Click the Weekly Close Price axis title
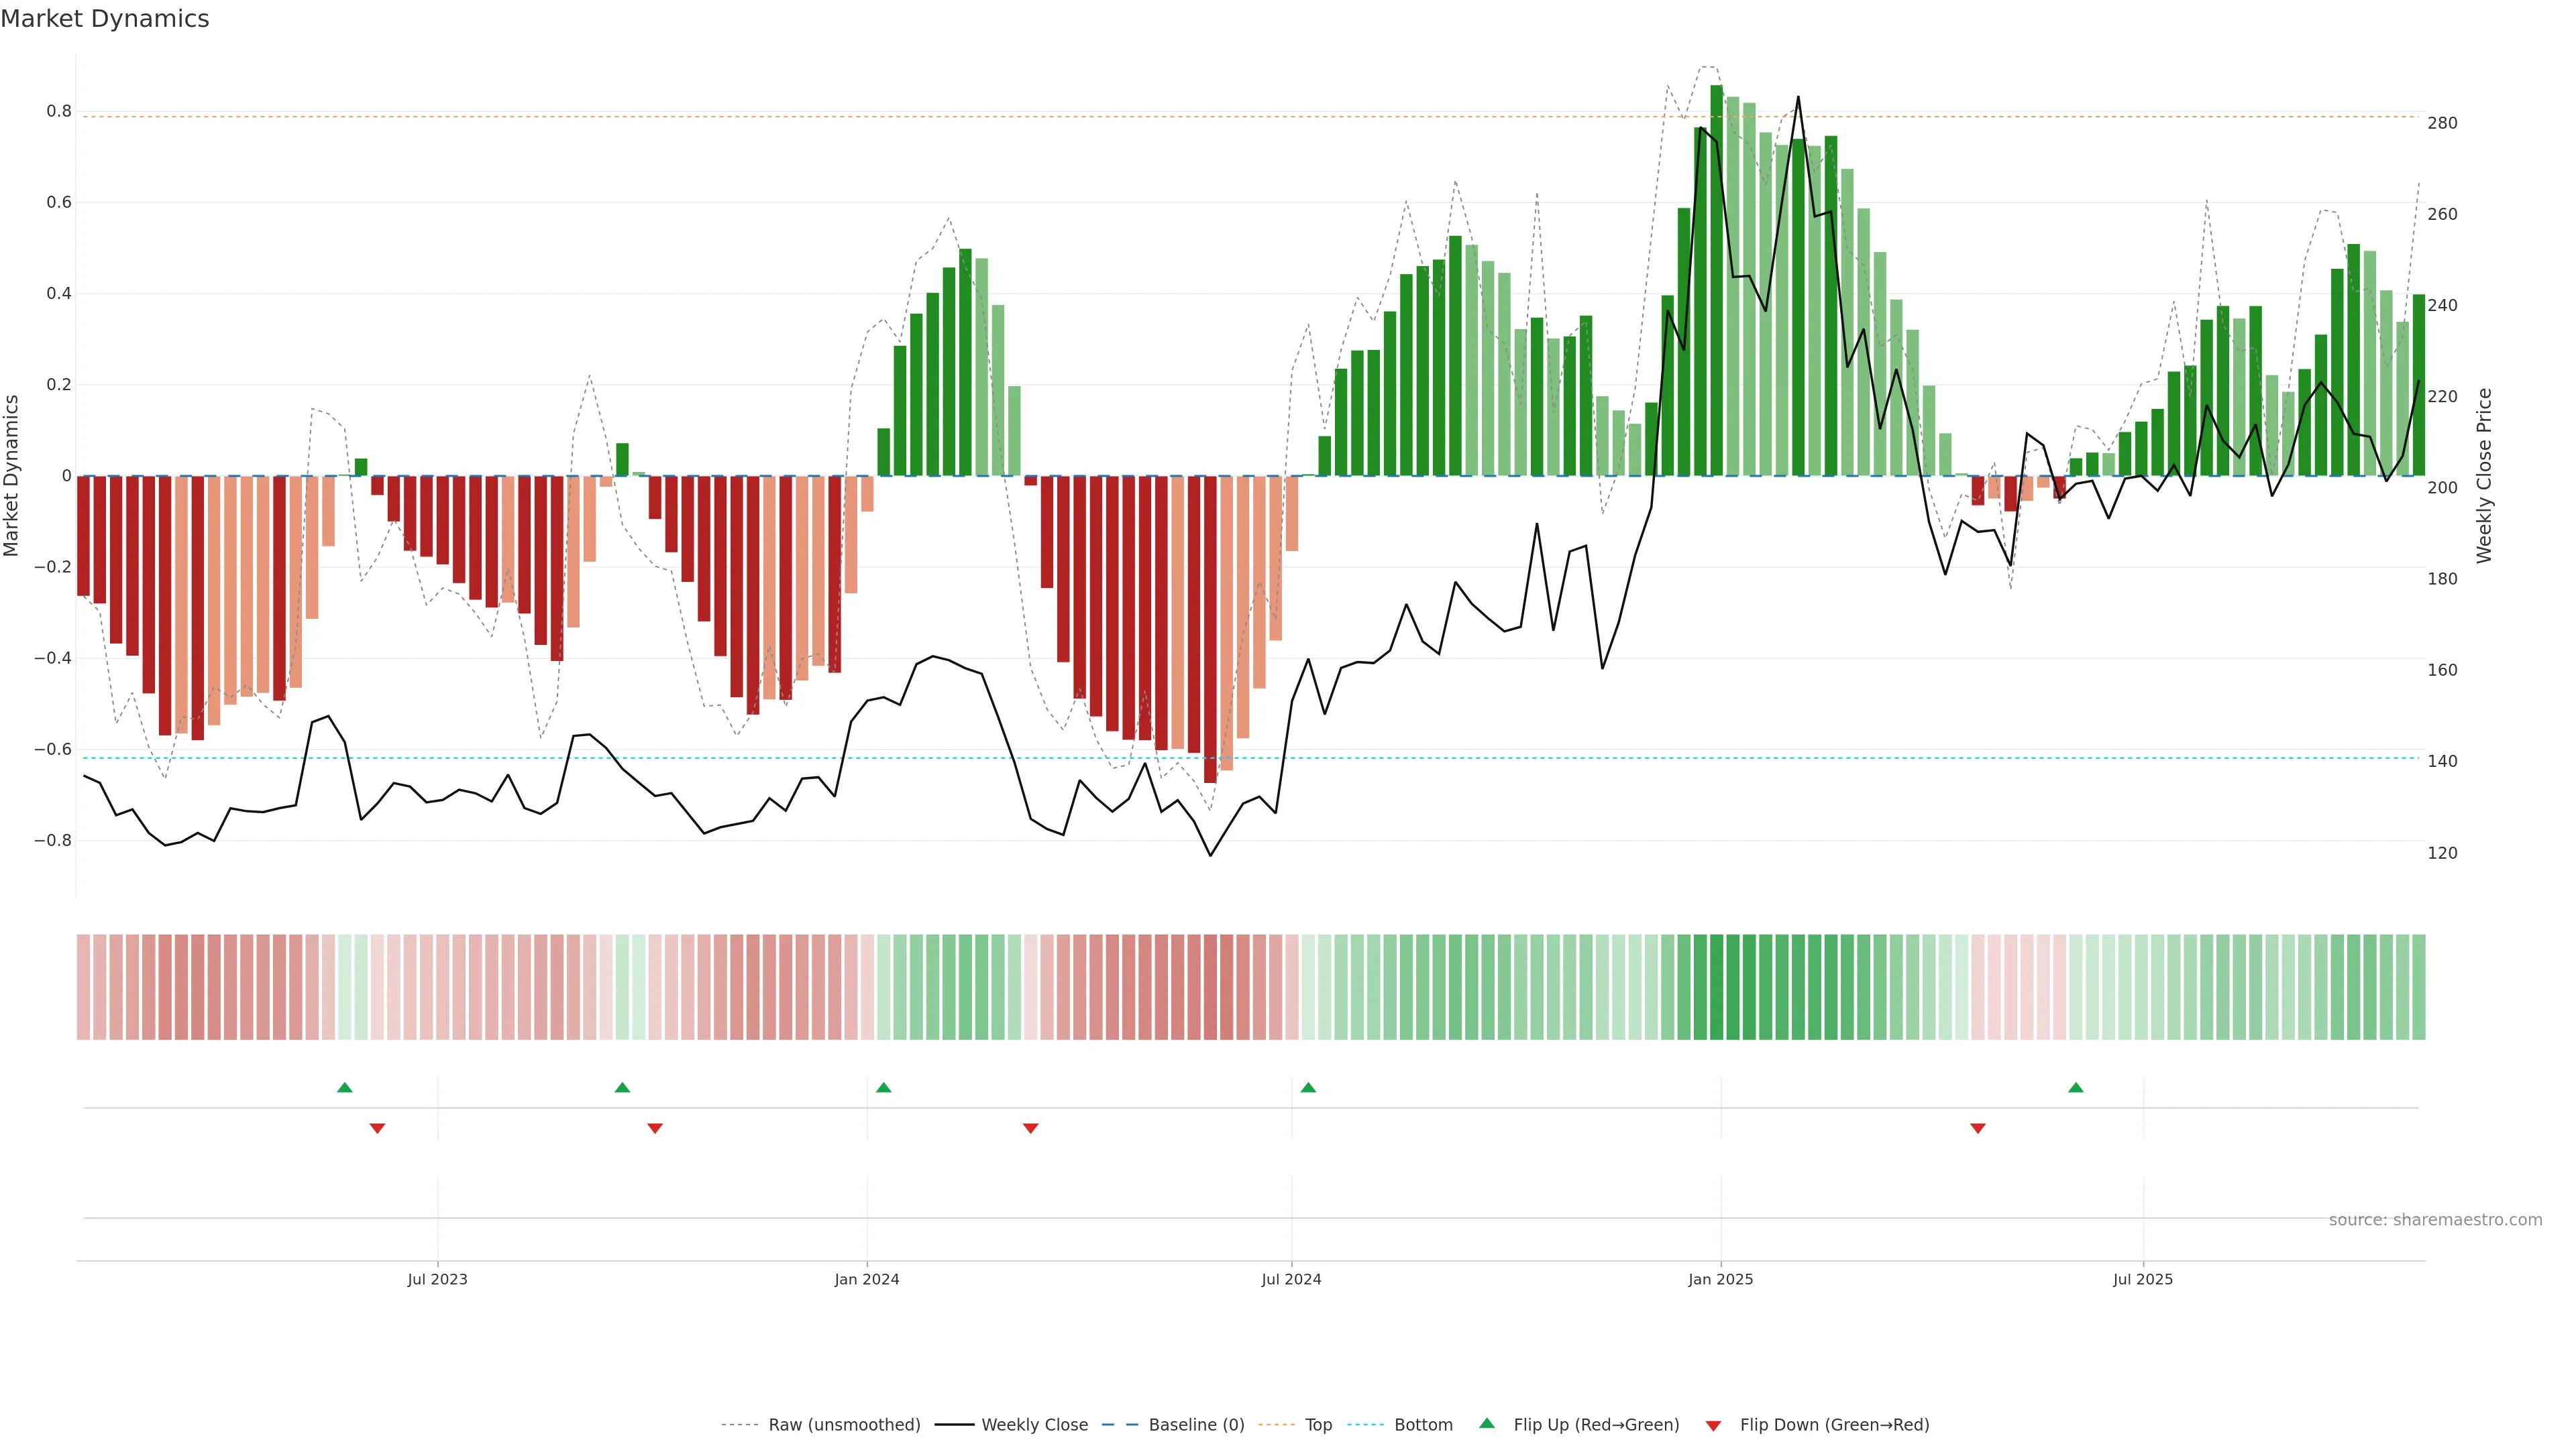This screenshot has height=1448, width=2576. [x=2485, y=476]
